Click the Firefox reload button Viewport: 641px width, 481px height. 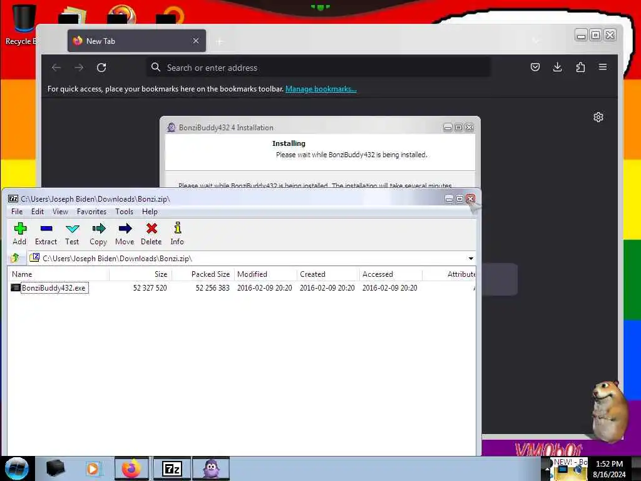click(x=101, y=68)
